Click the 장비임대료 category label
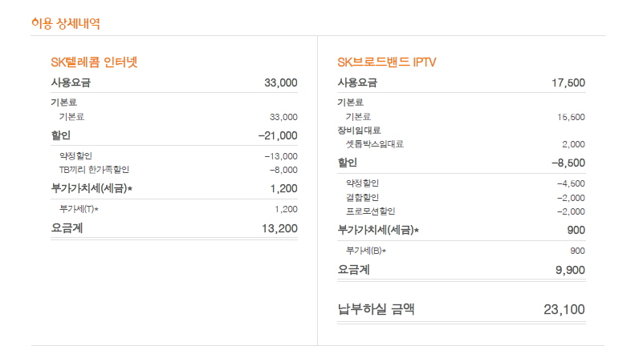This screenshot has width=635, height=346. pos(359,130)
